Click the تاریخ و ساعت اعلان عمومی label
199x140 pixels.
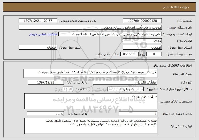77,21
